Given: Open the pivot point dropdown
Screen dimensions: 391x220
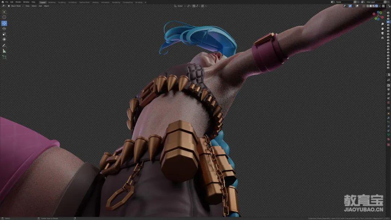Looking at the screenshot, I should [189, 6].
